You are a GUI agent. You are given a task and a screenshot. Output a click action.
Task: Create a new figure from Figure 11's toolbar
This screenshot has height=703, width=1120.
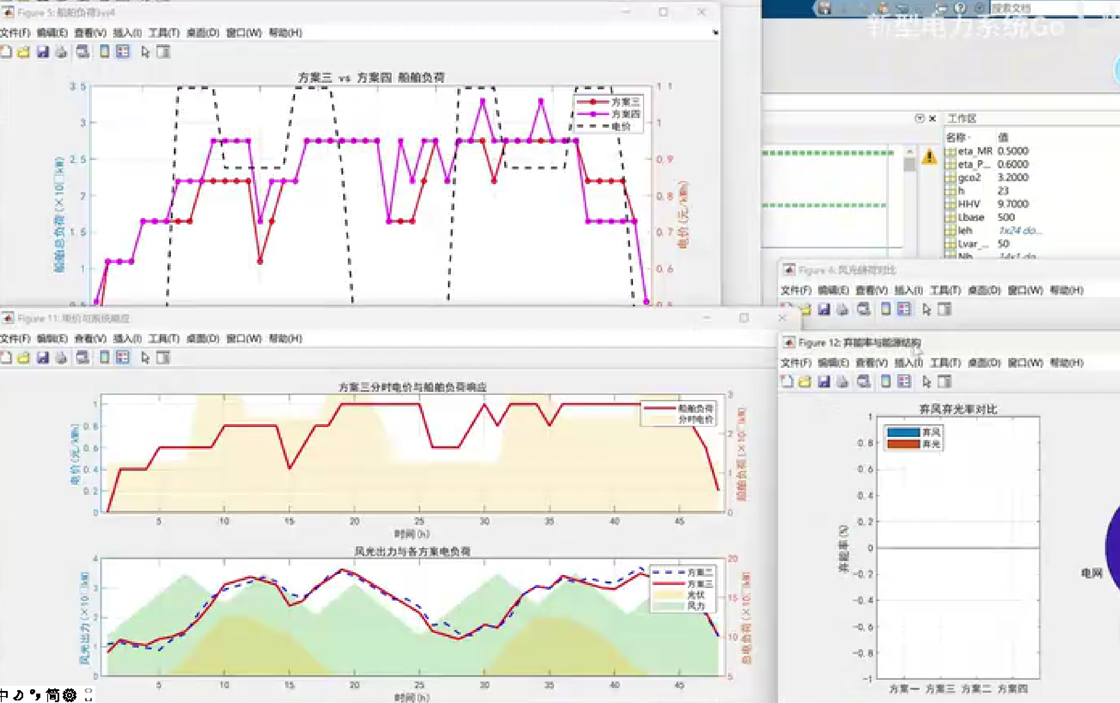pos(6,358)
